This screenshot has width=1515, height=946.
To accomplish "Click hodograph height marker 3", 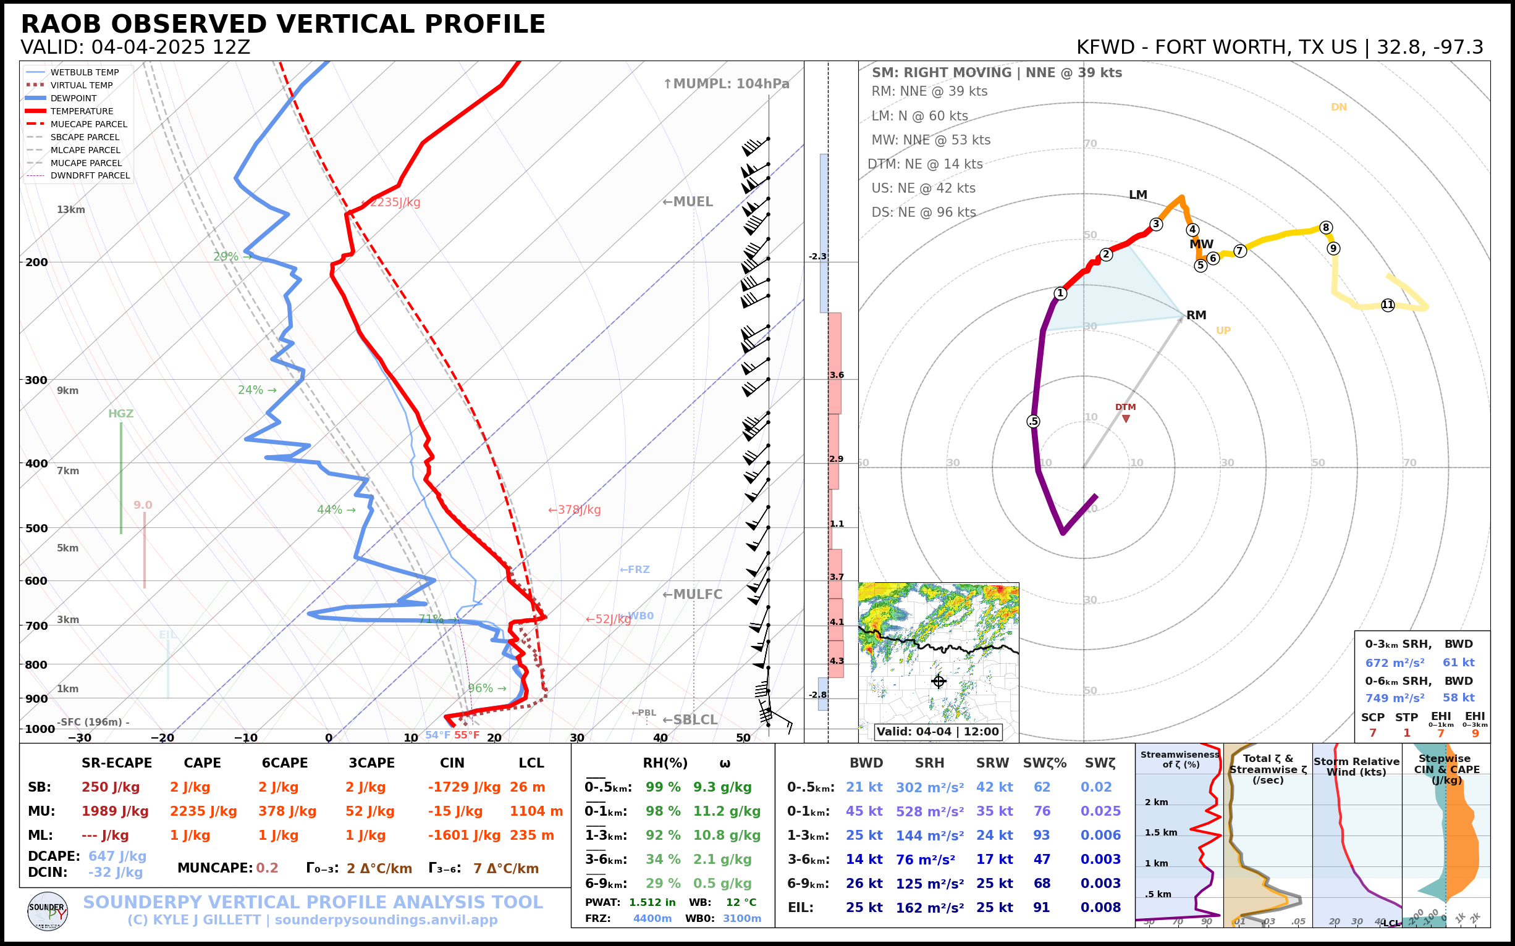I will pyautogui.click(x=1155, y=224).
